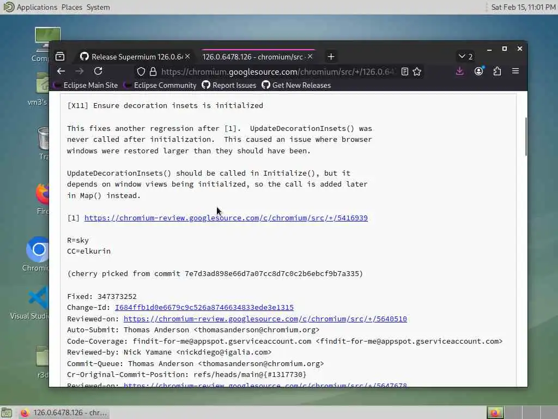Open the Get New Releases bookmark

click(296, 85)
